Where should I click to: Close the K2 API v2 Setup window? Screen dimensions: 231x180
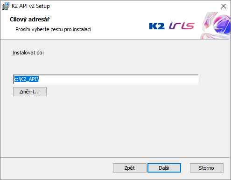224,6
